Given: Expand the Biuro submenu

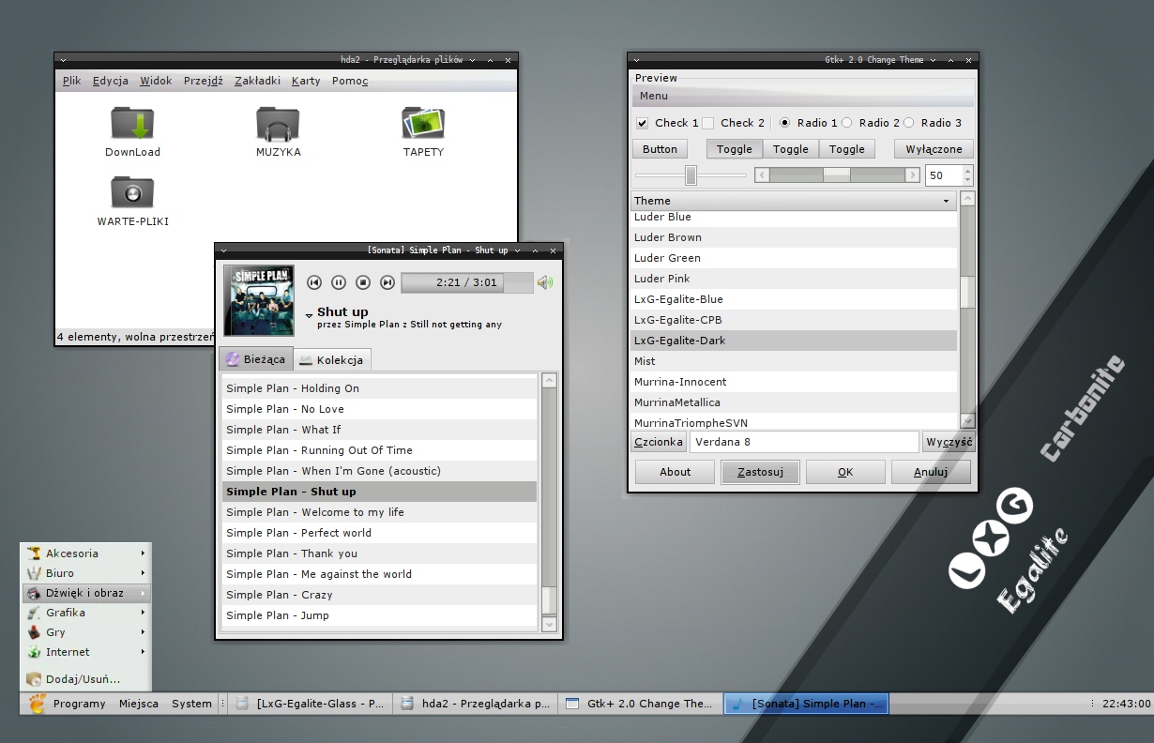Looking at the screenshot, I should point(144,573).
